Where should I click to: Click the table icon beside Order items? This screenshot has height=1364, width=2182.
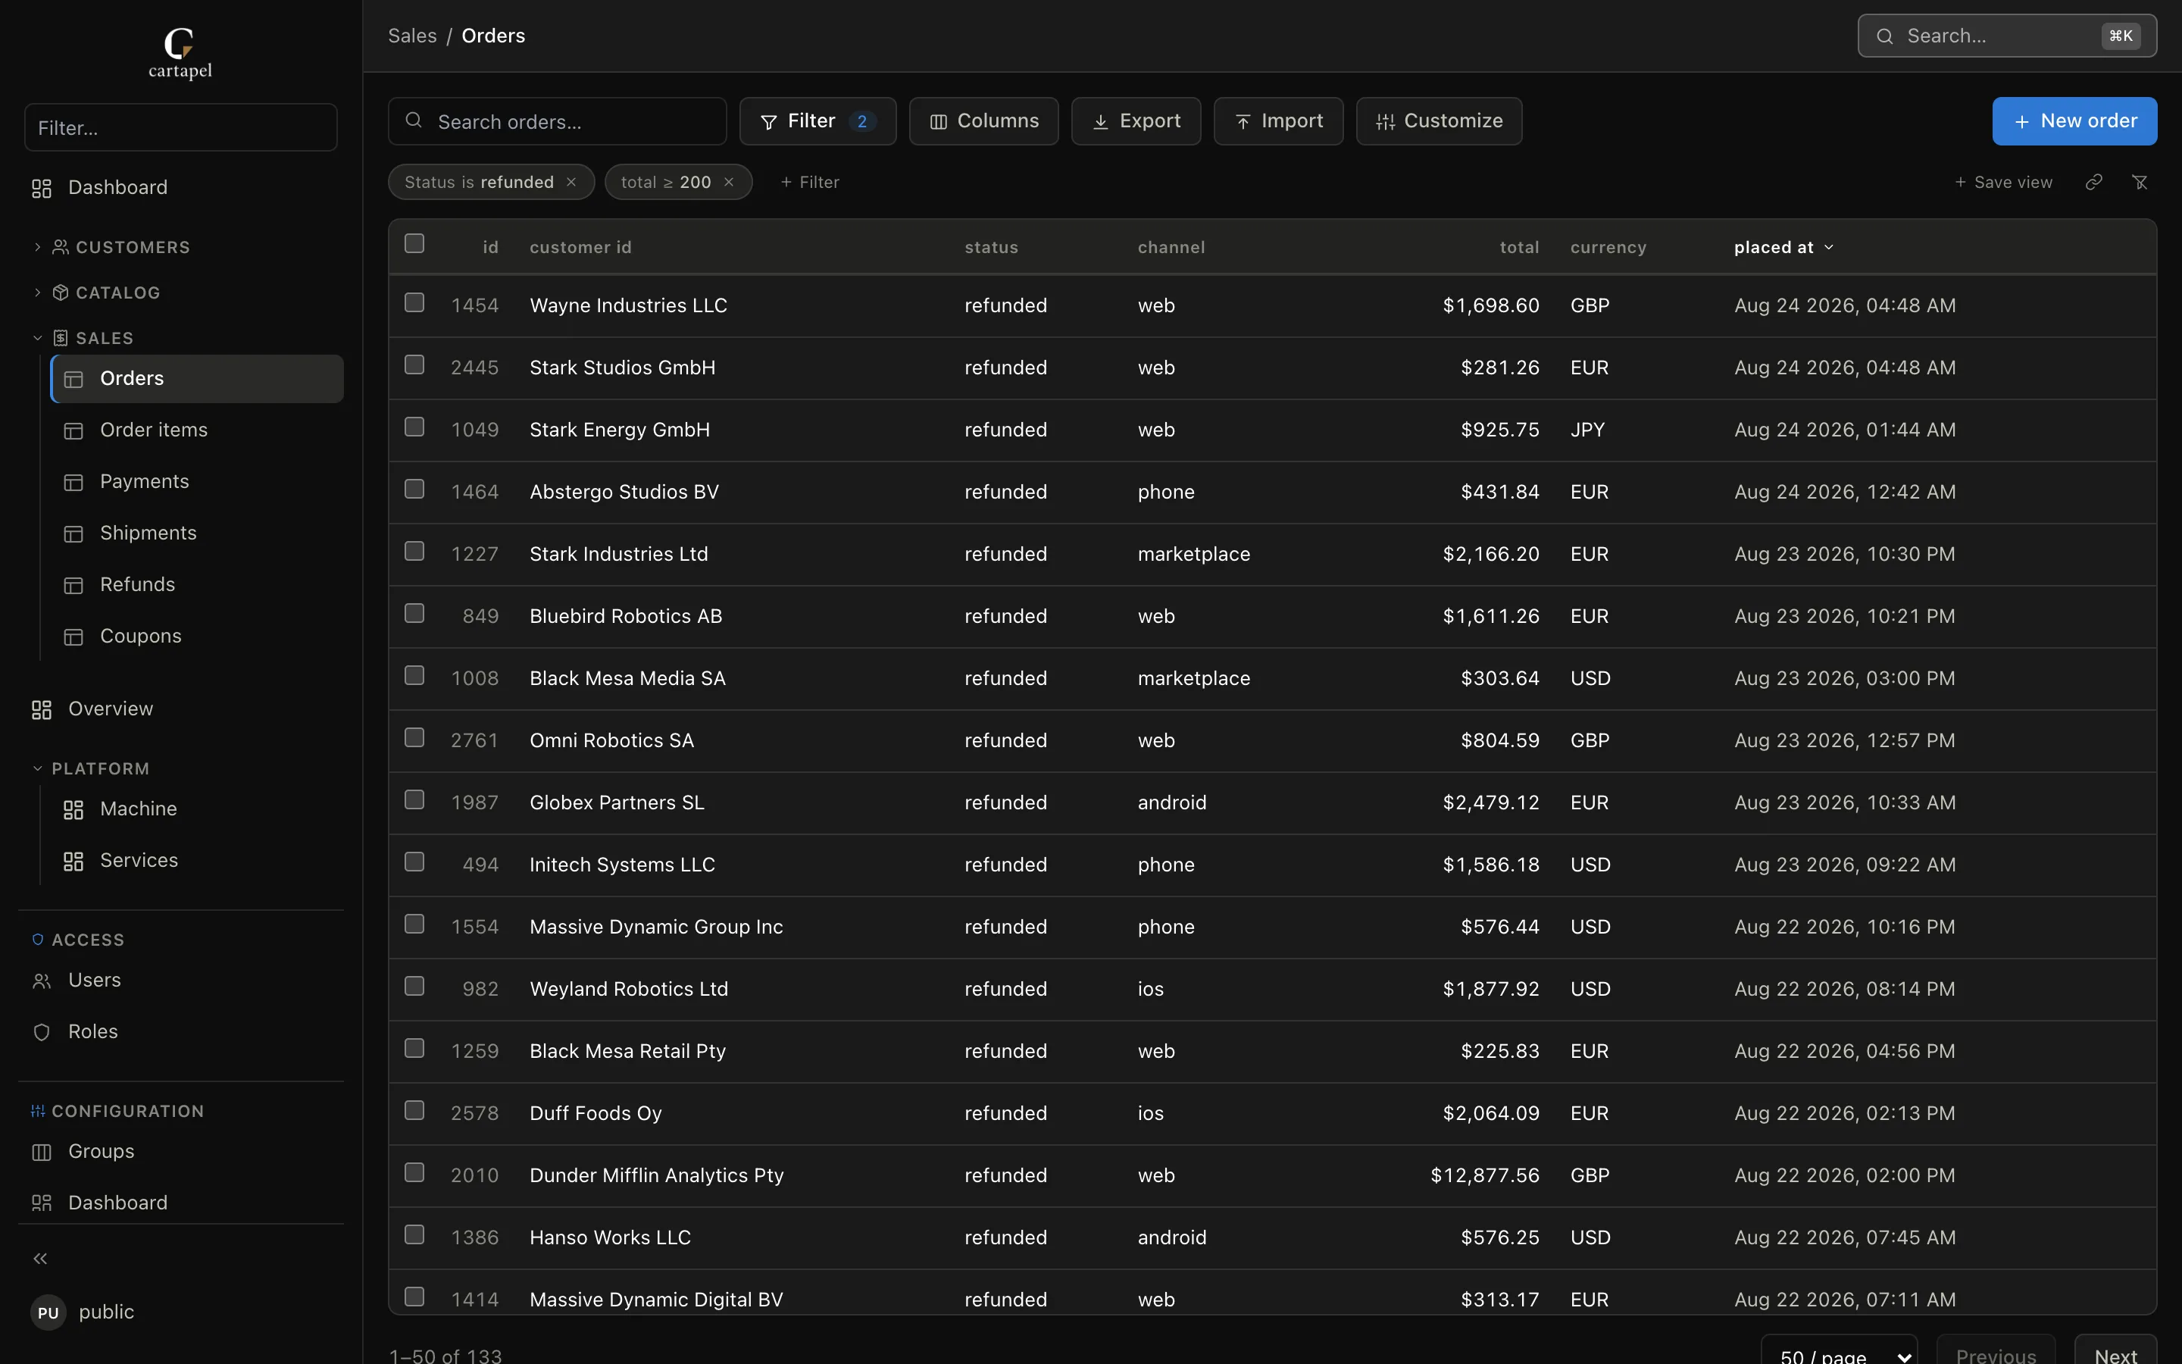click(x=74, y=431)
